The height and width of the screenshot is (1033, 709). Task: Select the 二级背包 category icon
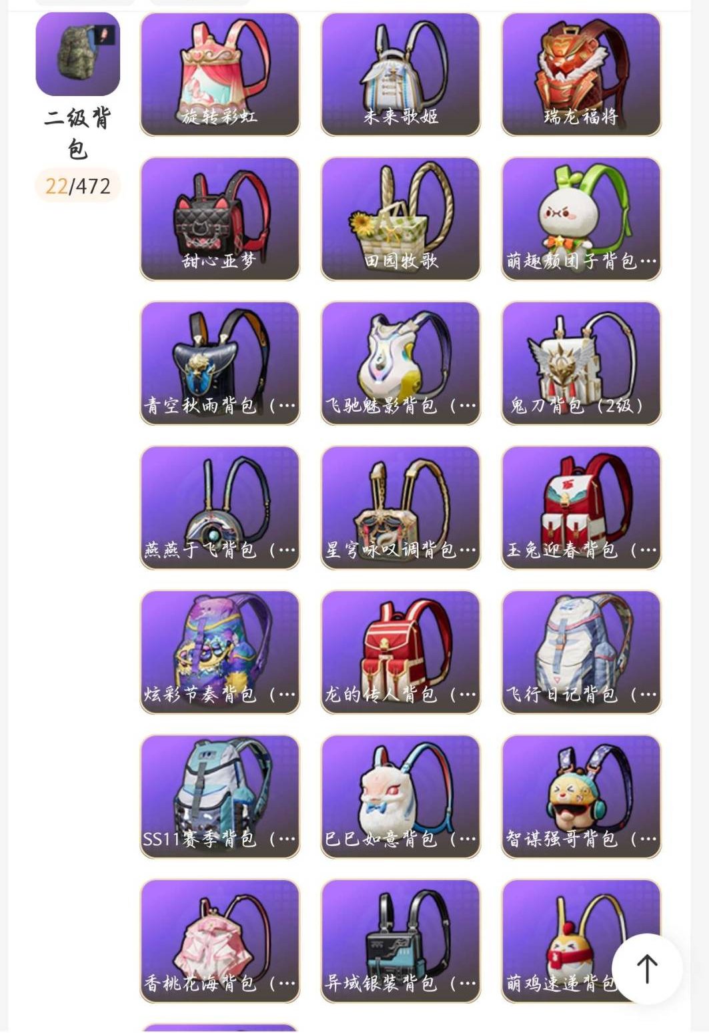point(78,54)
